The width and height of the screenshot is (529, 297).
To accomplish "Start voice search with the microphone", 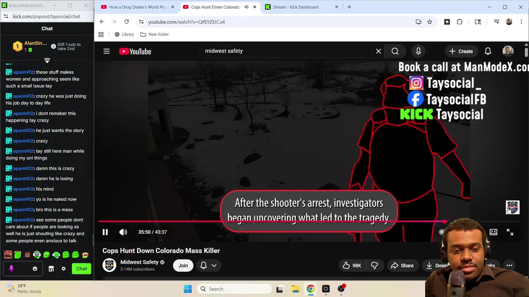I will click(x=418, y=51).
